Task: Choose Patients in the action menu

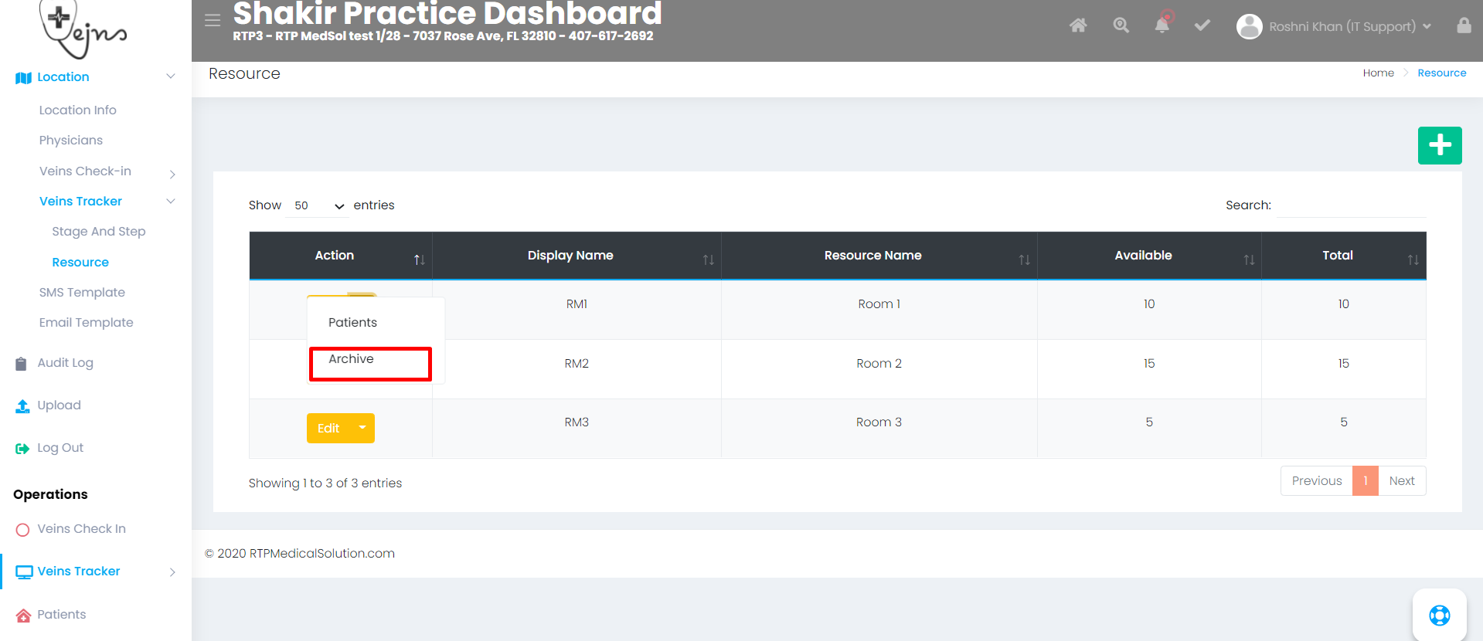Action: [353, 323]
